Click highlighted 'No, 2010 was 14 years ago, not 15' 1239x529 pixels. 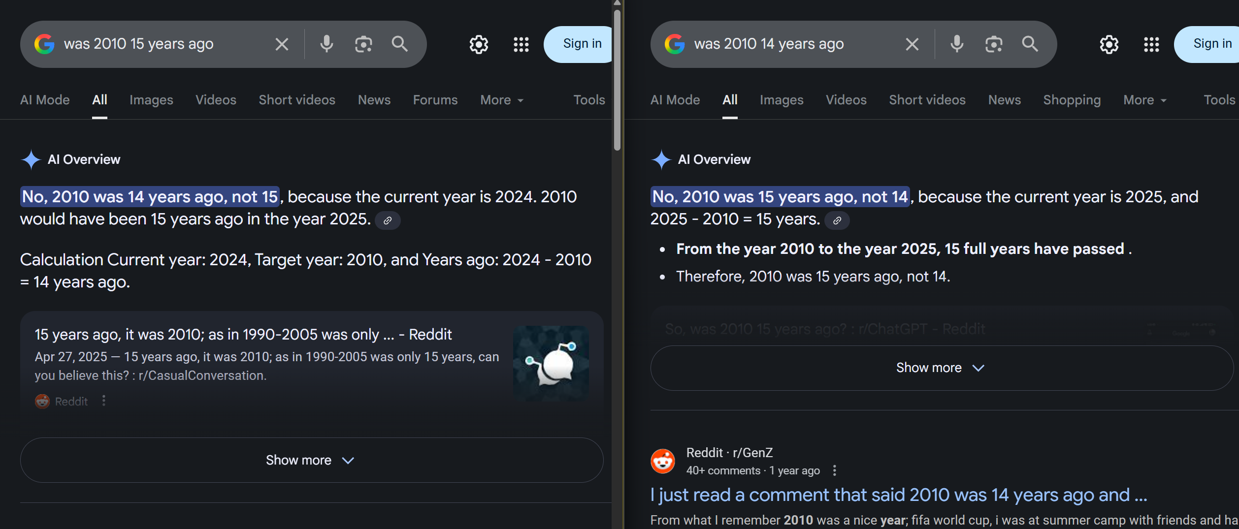click(150, 197)
